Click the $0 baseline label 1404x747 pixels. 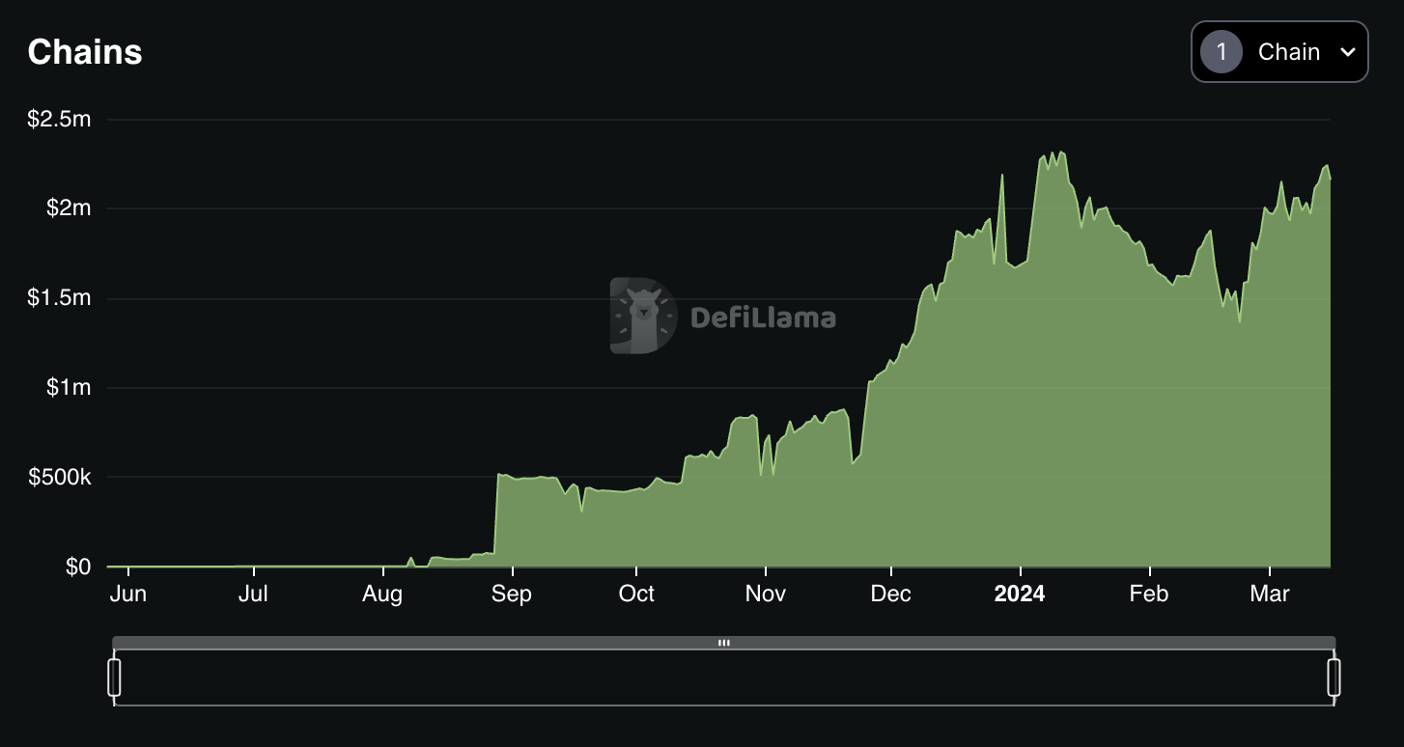pyautogui.click(x=76, y=567)
